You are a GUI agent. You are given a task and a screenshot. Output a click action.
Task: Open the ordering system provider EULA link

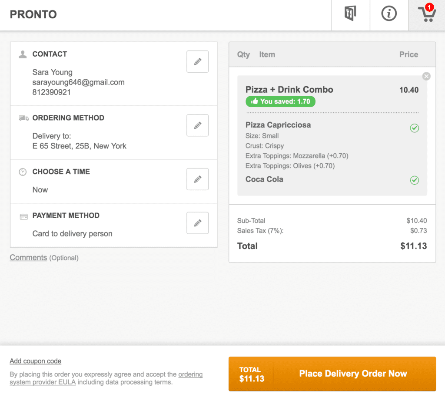(106, 378)
